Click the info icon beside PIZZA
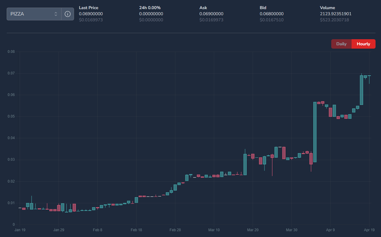 click(x=67, y=14)
